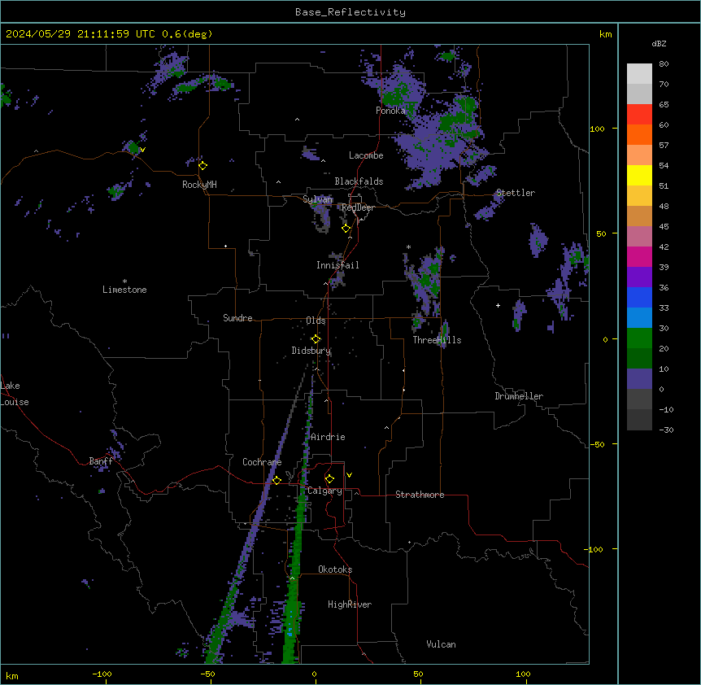Screen dimensions: 701x685
Task: Click the -100 tick on the horizontal axis
Action: point(102,674)
